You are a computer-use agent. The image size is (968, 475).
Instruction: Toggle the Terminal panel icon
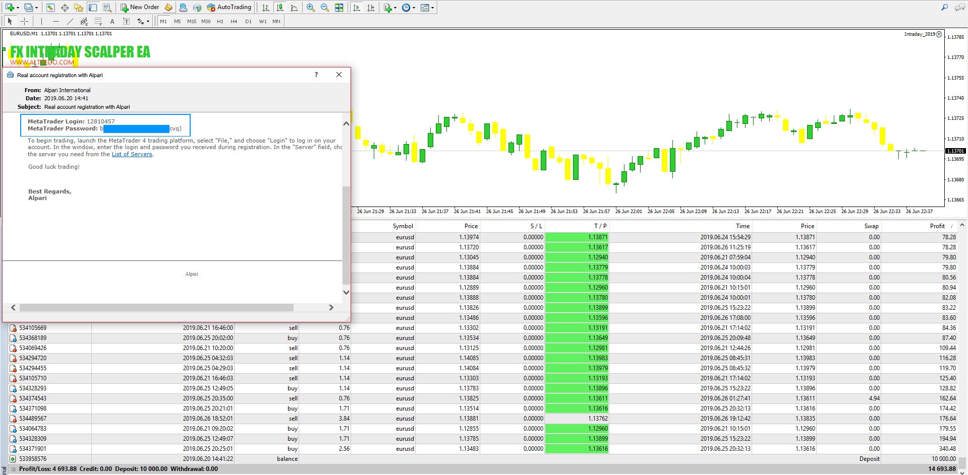93,8
